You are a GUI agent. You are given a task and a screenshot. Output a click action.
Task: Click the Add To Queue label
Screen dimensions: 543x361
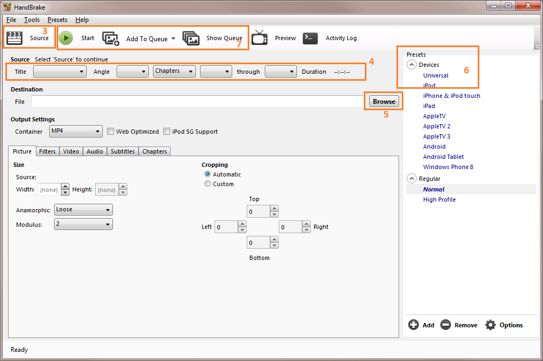pos(147,39)
